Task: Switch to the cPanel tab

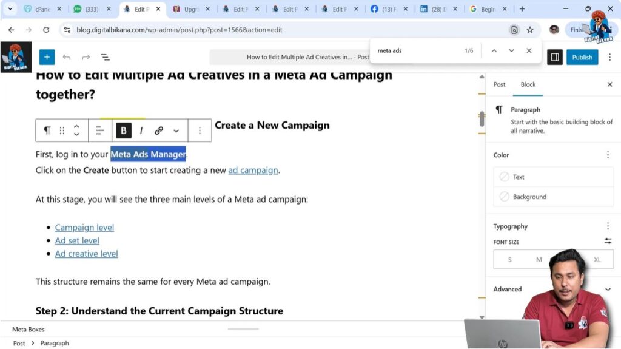Action: [x=42, y=8]
